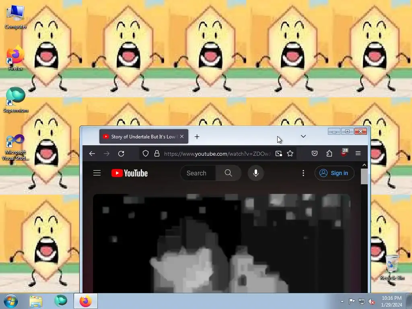Open the Pocket save icon
The width and height of the screenshot is (412, 309).
coord(315,153)
